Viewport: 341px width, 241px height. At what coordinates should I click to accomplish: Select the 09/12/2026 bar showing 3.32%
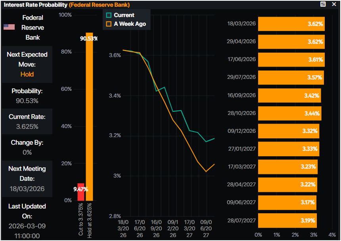click(288, 131)
